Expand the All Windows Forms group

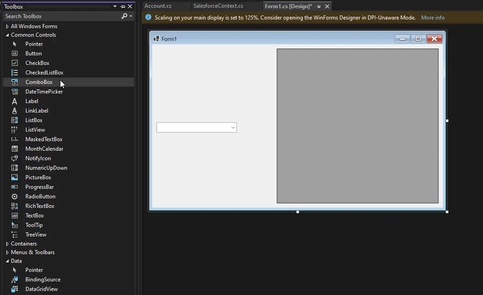[x=7, y=26]
